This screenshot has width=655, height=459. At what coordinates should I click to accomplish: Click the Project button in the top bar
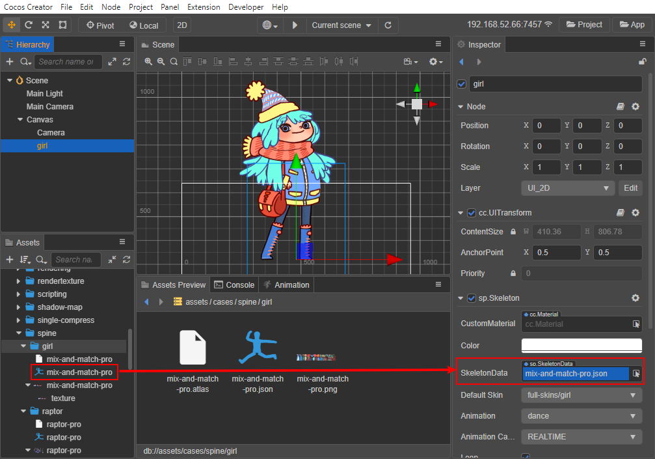(584, 25)
